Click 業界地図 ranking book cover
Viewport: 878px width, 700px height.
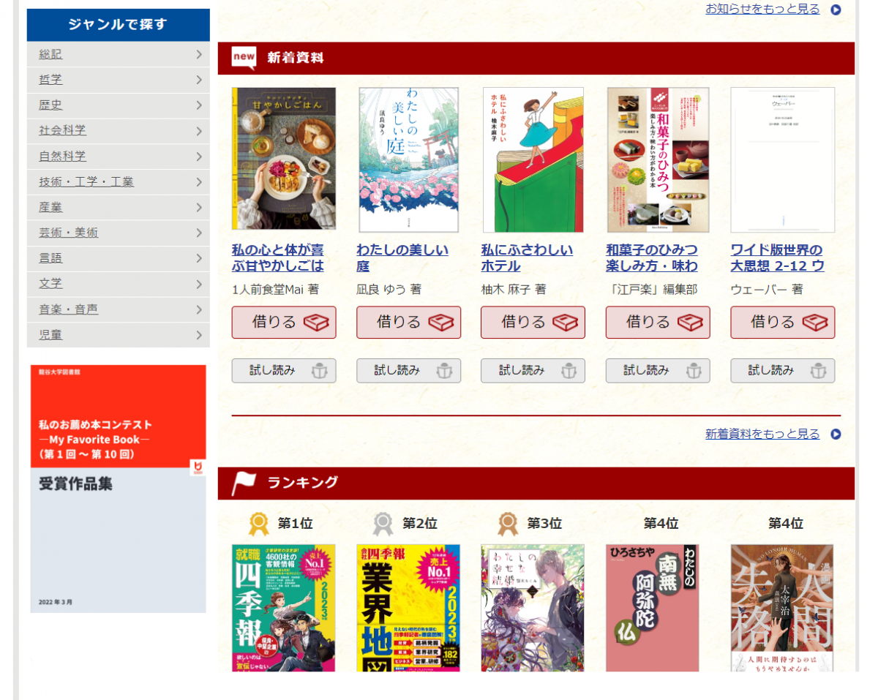coord(408,608)
